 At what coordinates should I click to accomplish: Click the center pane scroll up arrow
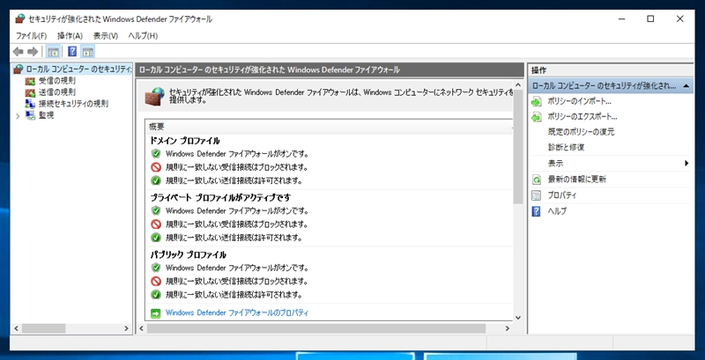point(517,84)
